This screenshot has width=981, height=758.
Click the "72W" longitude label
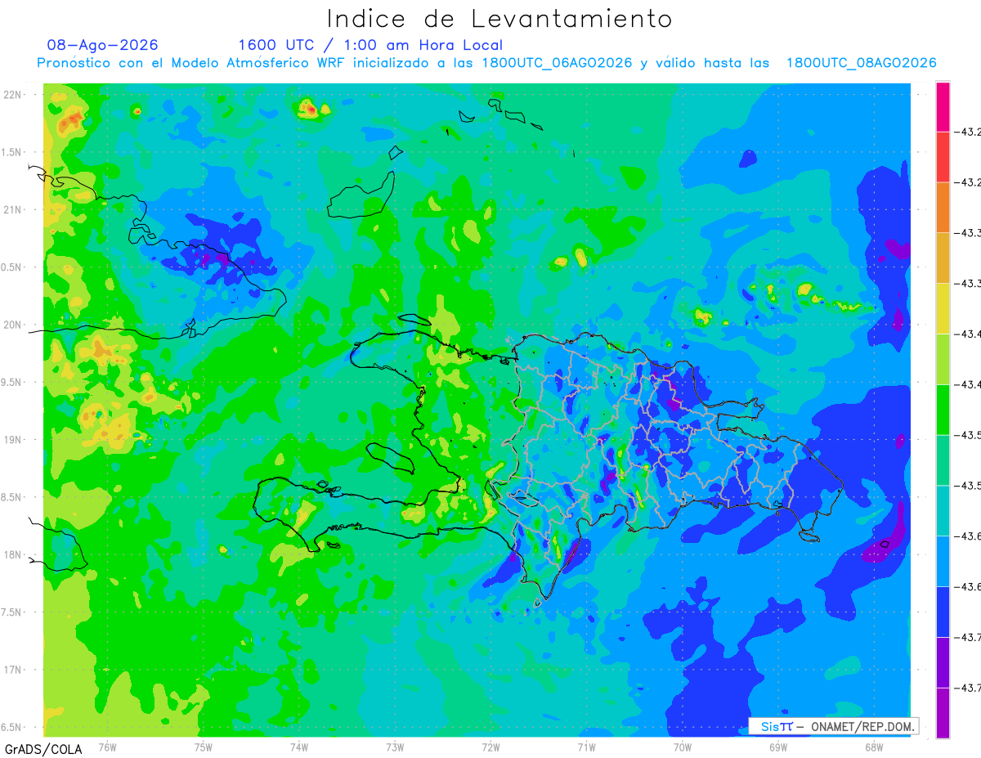click(x=490, y=747)
